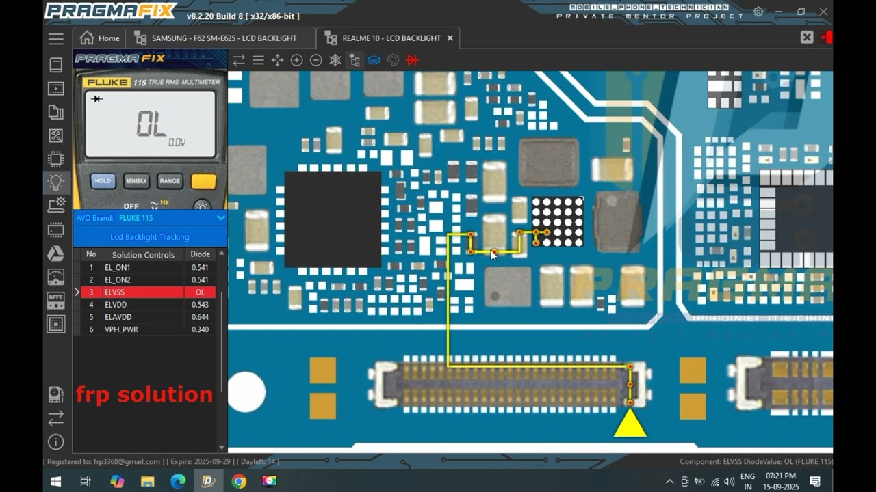Image resolution: width=876 pixels, height=492 pixels.
Task: Click the Diode column header
Action: pos(201,254)
